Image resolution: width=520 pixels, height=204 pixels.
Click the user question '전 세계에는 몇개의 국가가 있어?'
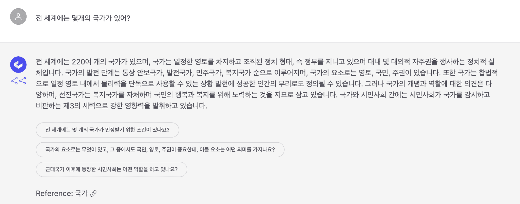(x=83, y=18)
